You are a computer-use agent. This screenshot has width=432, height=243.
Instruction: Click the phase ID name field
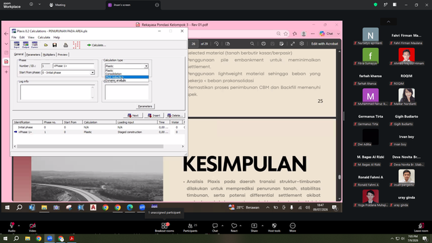pyautogui.click(x=74, y=66)
